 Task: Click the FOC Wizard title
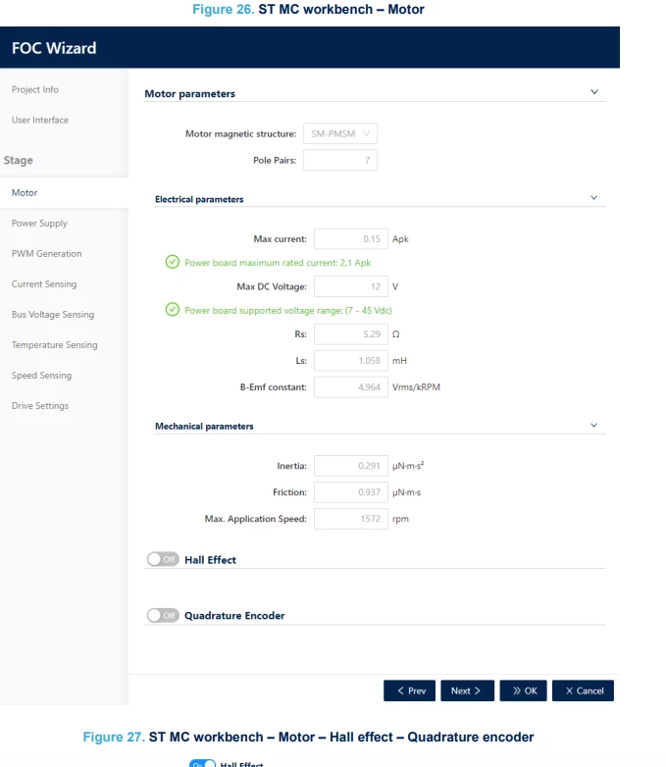[54, 48]
